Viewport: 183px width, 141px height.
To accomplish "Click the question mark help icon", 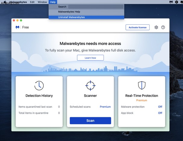I will point(163,27).
